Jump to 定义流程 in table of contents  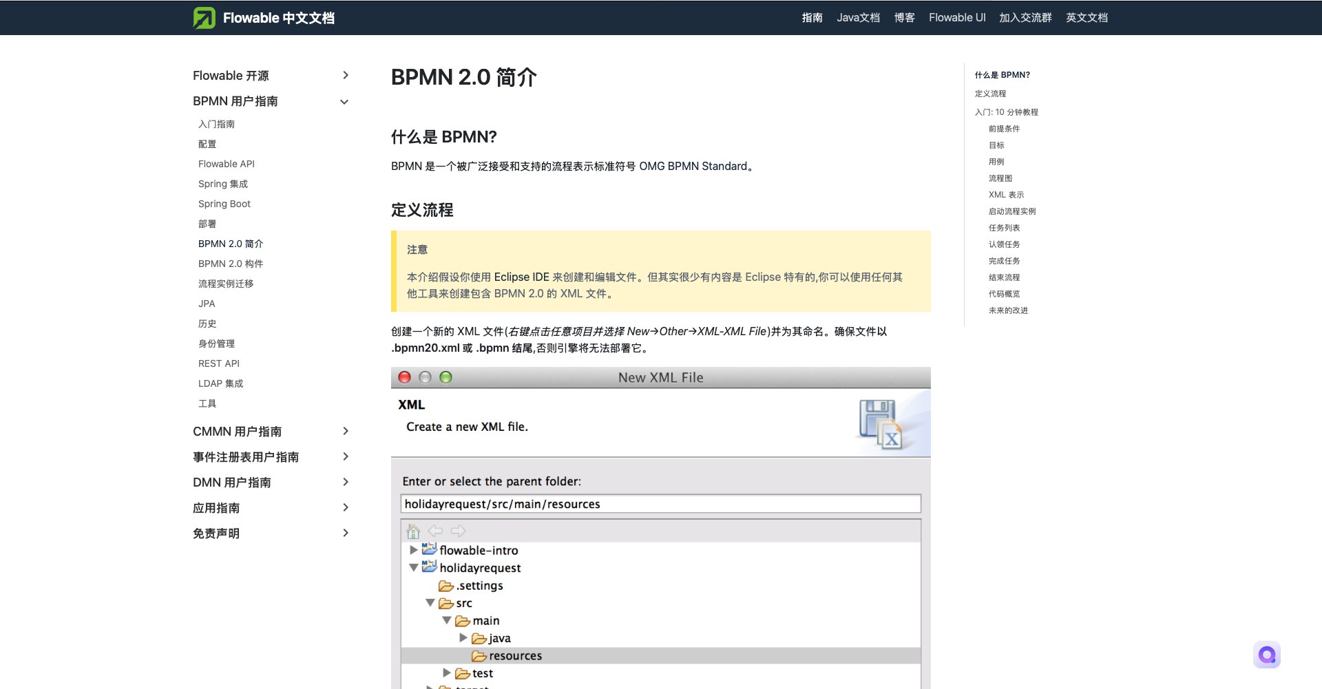coord(990,94)
